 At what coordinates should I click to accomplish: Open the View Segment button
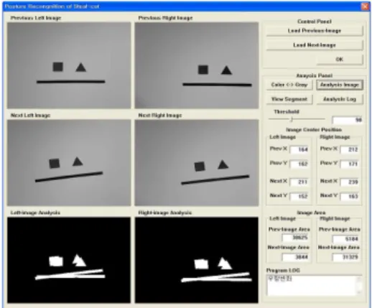tap(289, 99)
